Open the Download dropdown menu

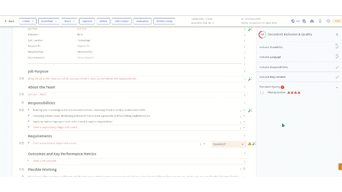tap(49, 21)
